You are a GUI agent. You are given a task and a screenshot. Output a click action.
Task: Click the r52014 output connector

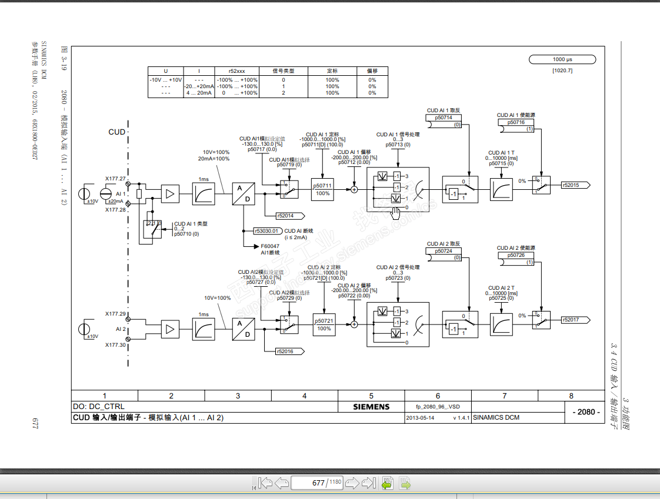pyautogui.click(x=291, y=216)
